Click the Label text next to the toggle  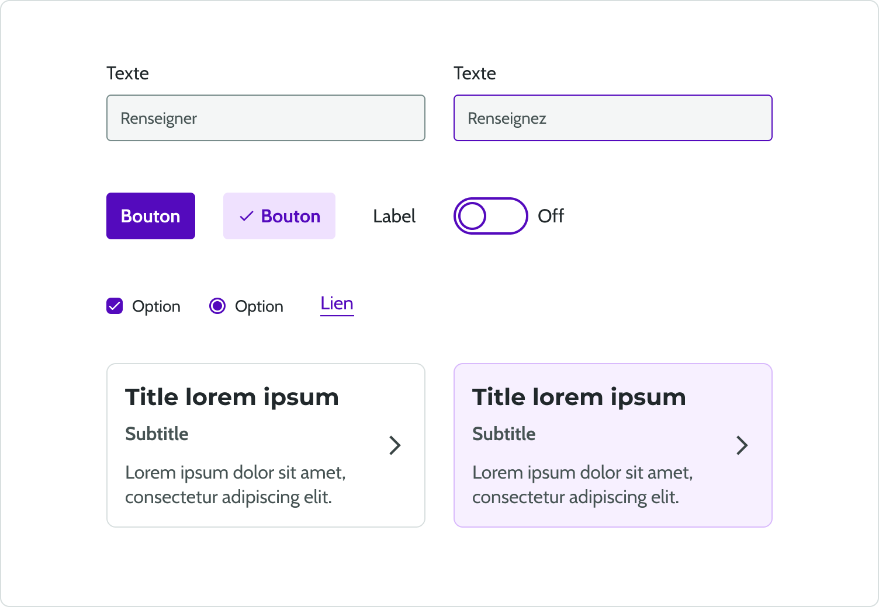(393, 216)
